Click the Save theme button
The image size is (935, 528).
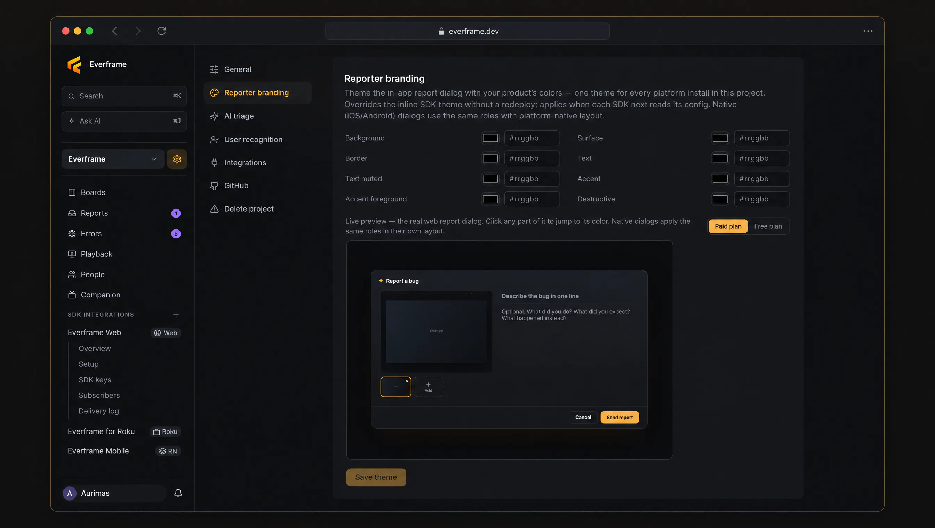[376, 477]
